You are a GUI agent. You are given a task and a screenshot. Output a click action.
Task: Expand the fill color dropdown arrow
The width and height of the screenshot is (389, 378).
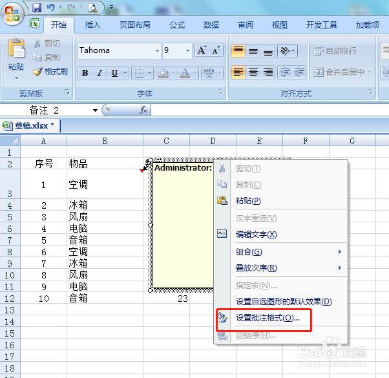(x=173, y=72)
